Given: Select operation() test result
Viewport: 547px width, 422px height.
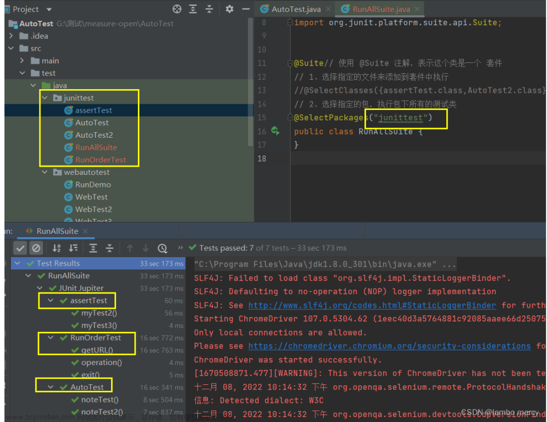Looking at the screenshot, I should click(102, 363).
